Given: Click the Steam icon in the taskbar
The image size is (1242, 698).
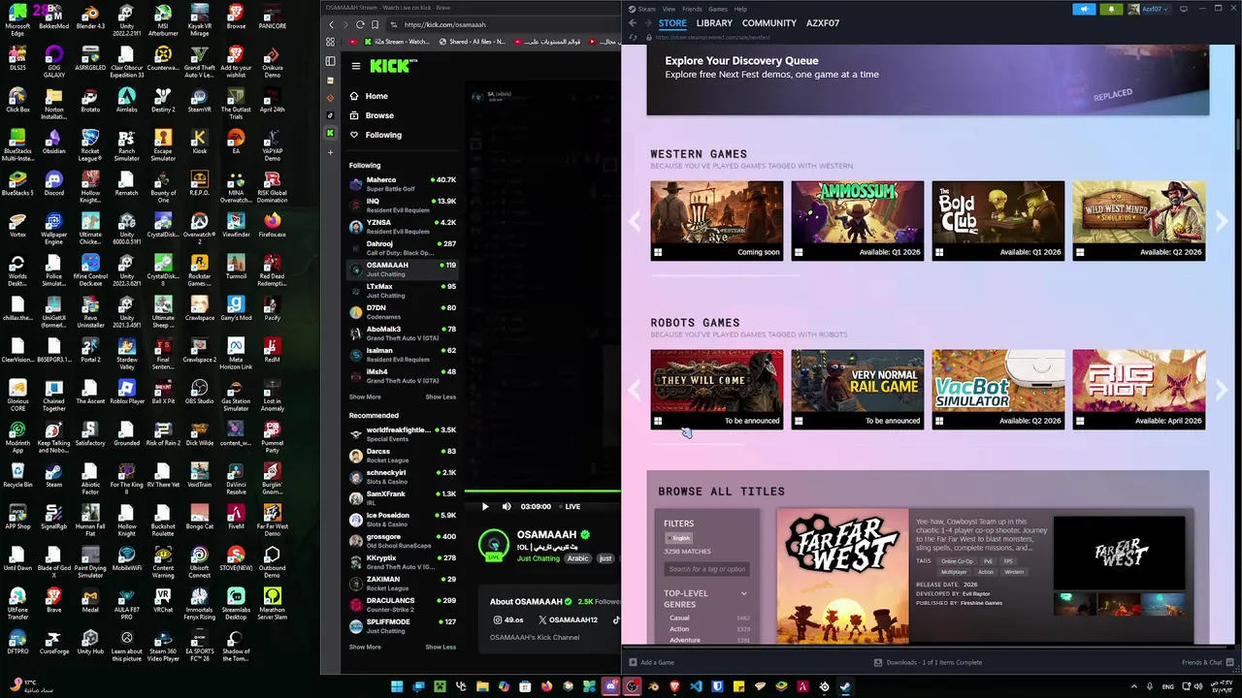Looking at the screenshot, I should tap(845, 686).
